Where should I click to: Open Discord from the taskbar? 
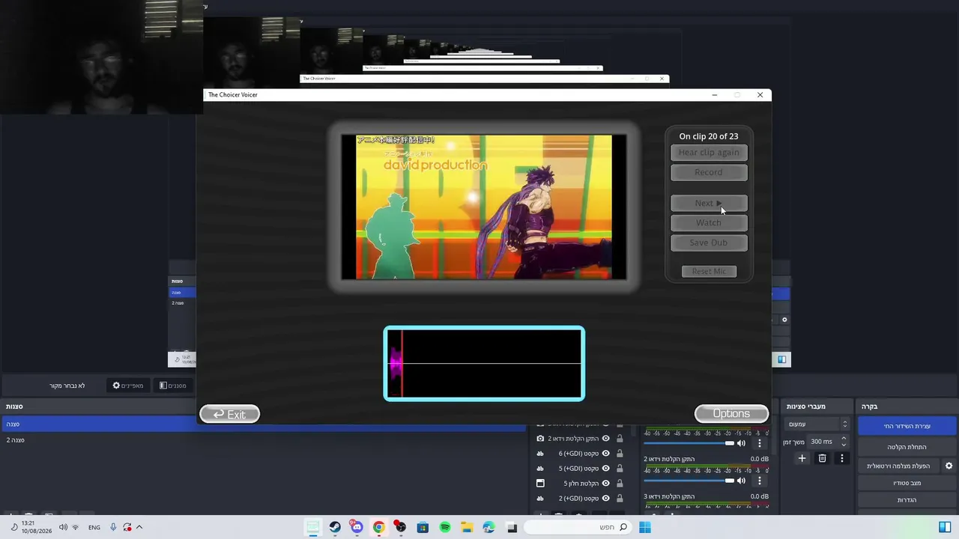point(357,528)
